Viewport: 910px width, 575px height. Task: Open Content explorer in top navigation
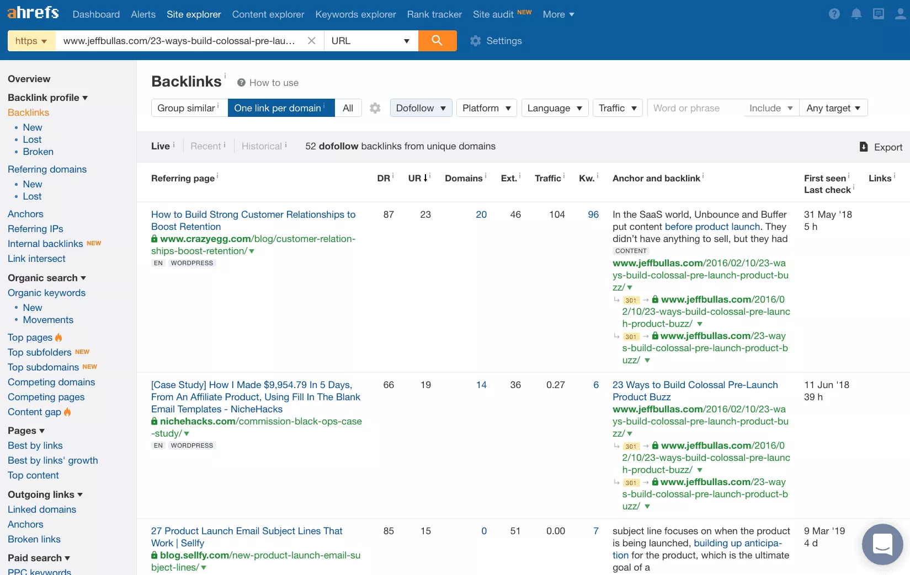tap(268, 14)
